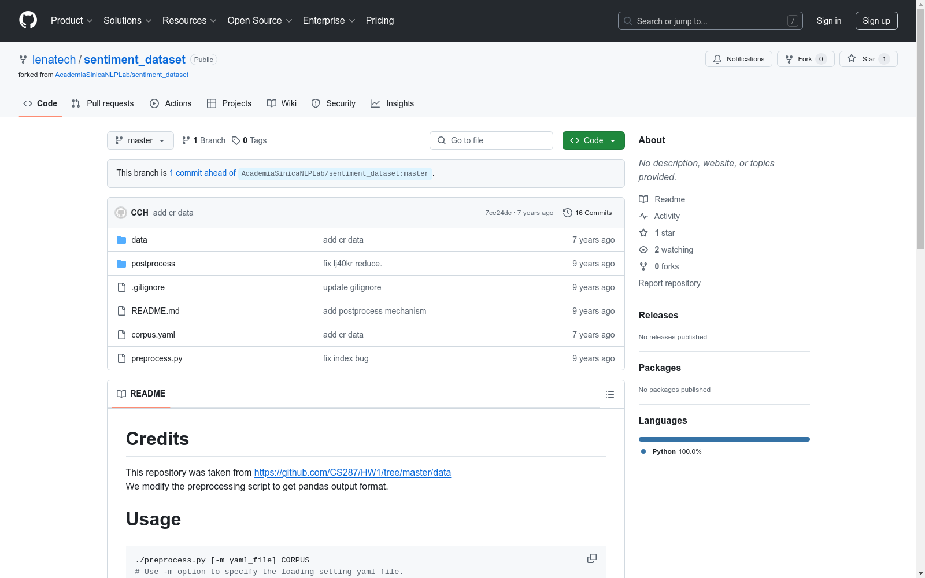Switch to the Insights tab
This screenshot has width=925, height=578.
coord(393,103)
